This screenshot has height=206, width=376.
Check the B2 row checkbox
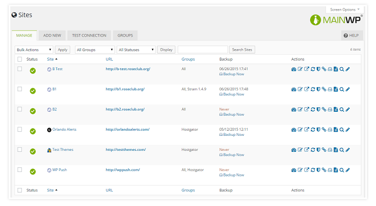pos(20,109)
